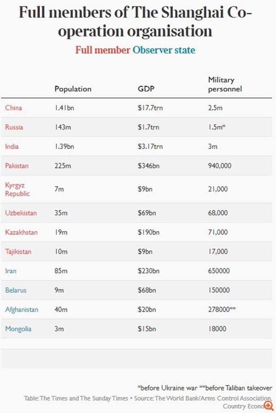Click on India in the table

pyautogui.click(x=12, y=147)
